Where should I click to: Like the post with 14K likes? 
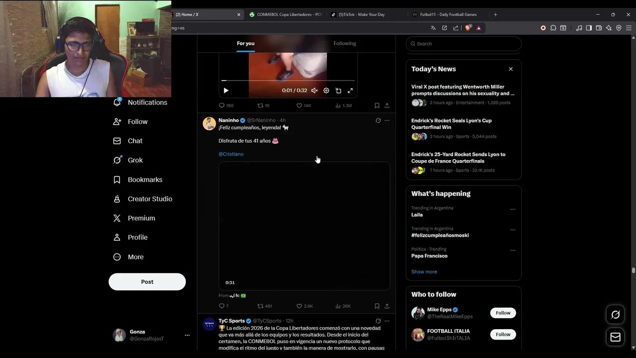(x=304, y=105)
